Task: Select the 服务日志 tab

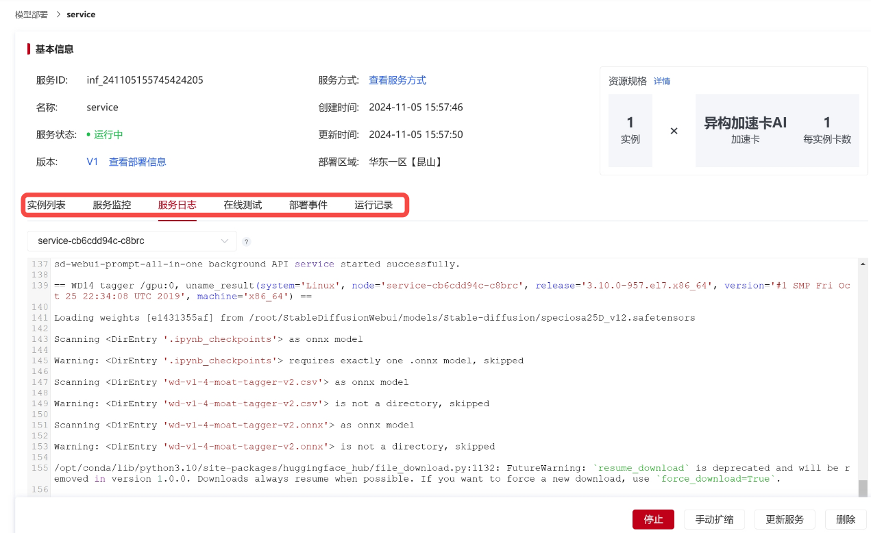Action: pos(177,205)
